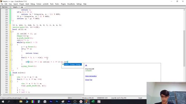Switch to OBS Studio in taskbar

75,101
